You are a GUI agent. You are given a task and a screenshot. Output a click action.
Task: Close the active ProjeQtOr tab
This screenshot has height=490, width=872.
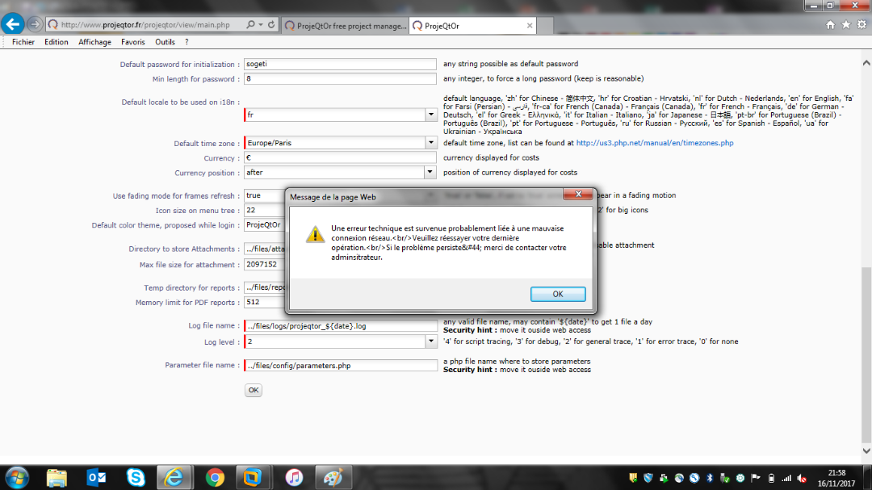pyautogui.click(x=530, y=26)
